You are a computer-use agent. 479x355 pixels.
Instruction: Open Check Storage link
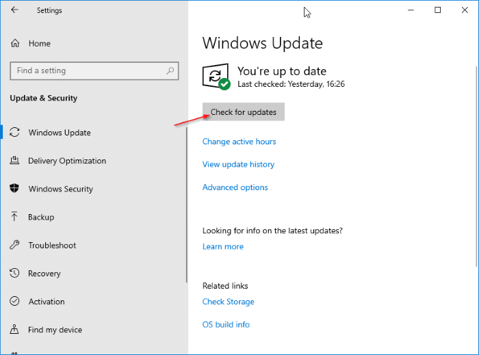228,302
